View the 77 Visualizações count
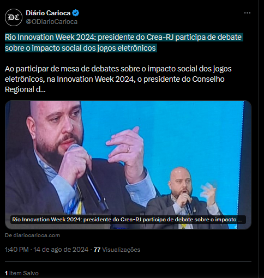The width and height of the screenshot is (264, 278). 117,250
